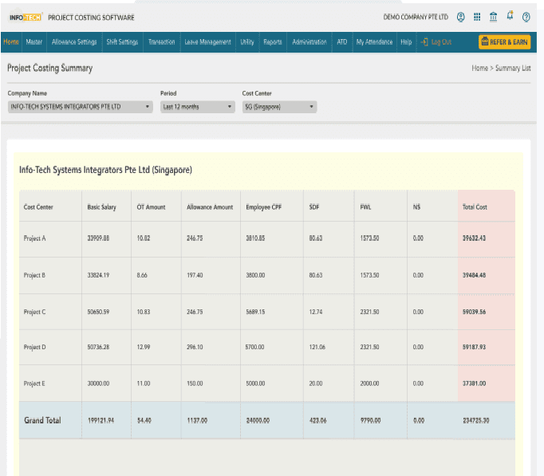The image size is (544, 476).
Task: Open the Period dropdown showing Last 12 months
Action: pyautogui.click(x=197, y=107)
